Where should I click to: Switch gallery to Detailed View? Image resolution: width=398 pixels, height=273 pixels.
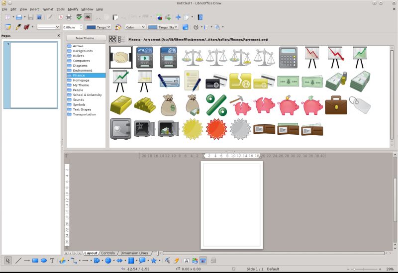pos(121,39)
